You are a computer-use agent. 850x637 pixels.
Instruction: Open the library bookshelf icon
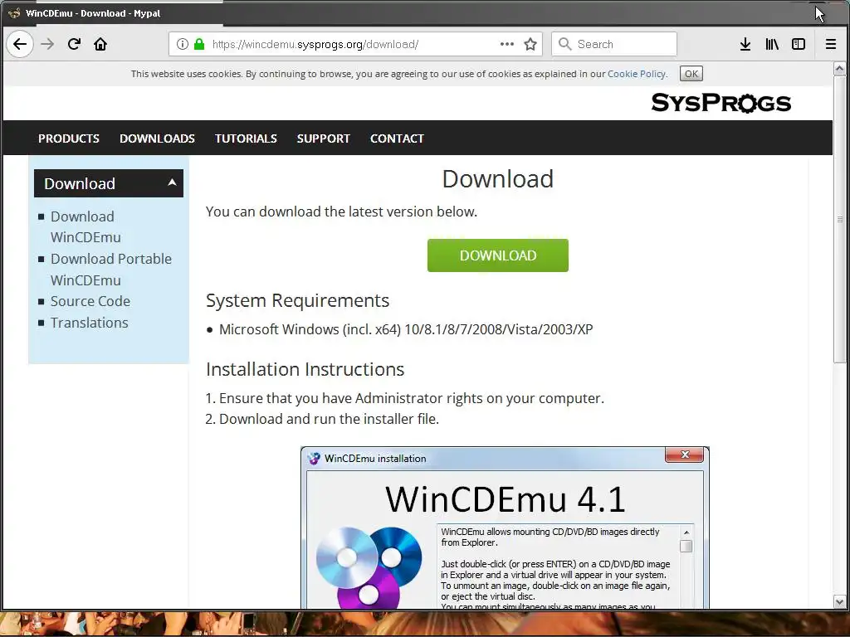click(772, 44)
